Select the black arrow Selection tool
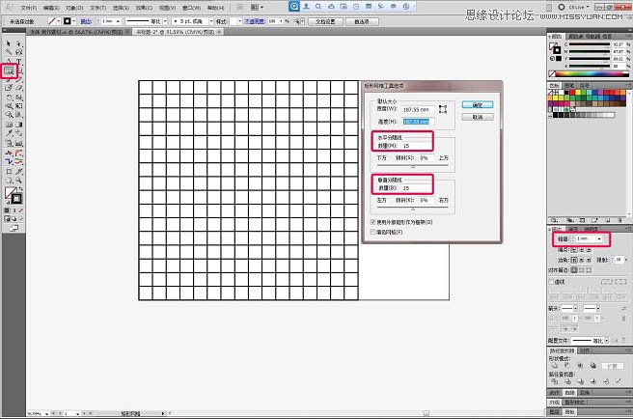The image size is (633, 419). (x=9, y=44)
